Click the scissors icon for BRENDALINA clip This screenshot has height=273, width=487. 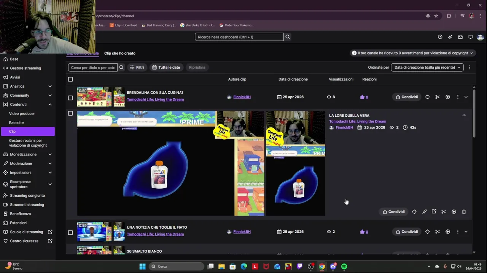point(438,97)
